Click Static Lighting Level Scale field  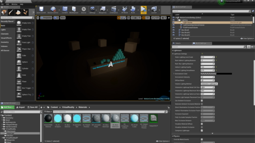(208, 57)
